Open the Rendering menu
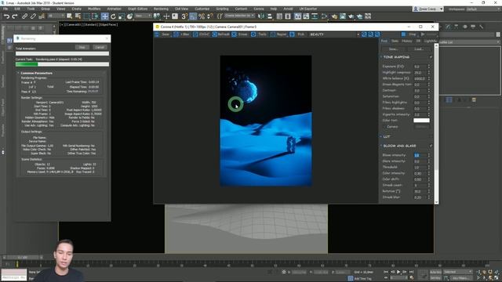The image size is (502, 282). tap(161, 9)
